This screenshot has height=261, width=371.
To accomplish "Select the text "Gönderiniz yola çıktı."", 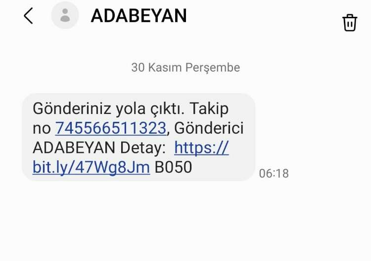I will point(109,109).
